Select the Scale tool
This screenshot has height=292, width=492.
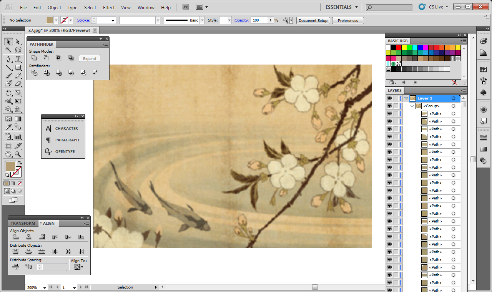18,93
